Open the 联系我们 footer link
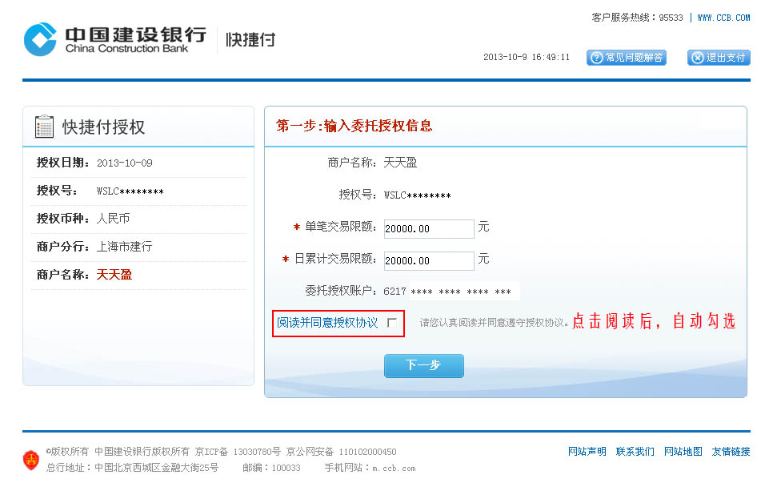The width and height of the screenshot is (773, 491). click(x=635, y=452)
